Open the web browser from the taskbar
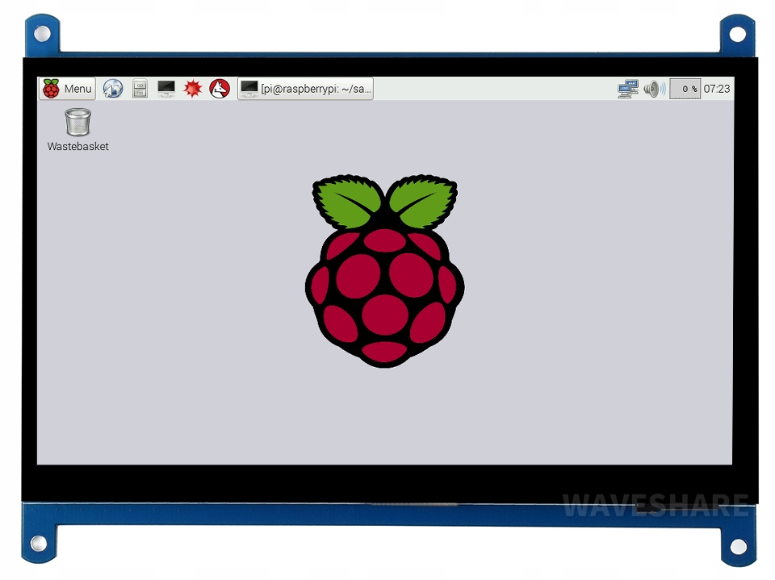The height and width of the screenshot is (580, 775). click(113, 89)
